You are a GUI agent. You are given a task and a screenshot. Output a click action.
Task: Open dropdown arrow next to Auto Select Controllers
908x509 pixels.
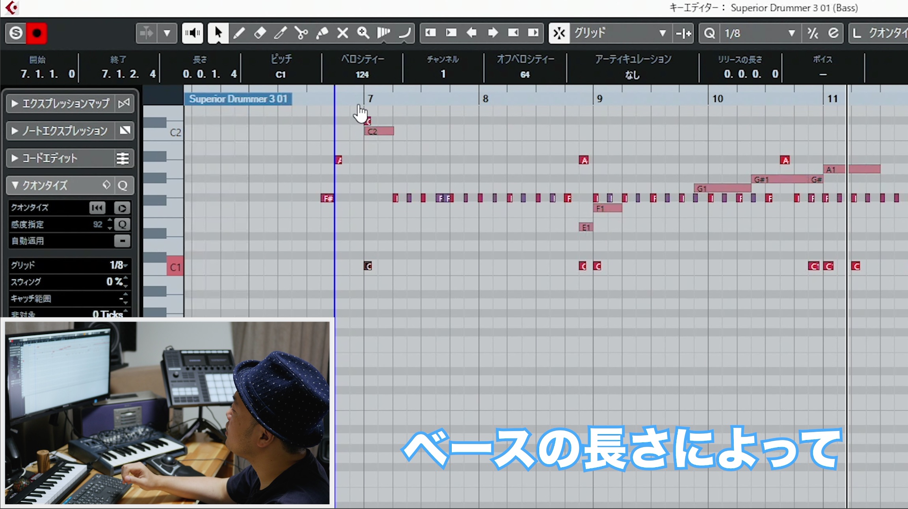coord(167,33)
